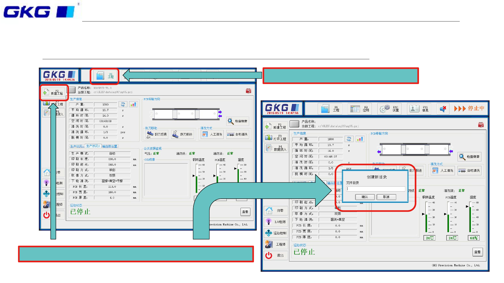Image resolution: width=504 pixels, height=283 pixels.
Task: Open 运动控制 motion control in right window
Action: (x=276, y=233)
